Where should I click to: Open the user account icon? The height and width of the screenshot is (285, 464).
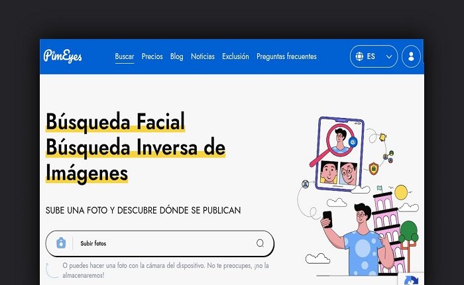coord(411,56)
